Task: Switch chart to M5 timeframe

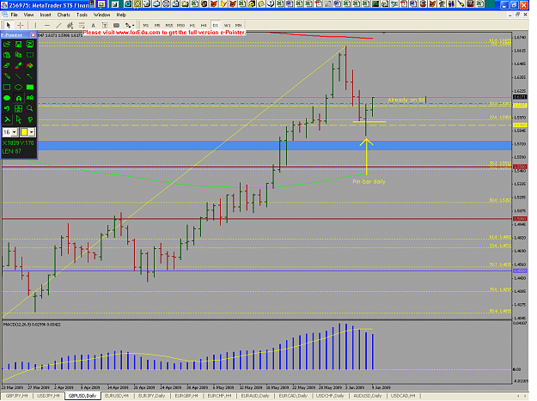Action: (x=157, y=25)
